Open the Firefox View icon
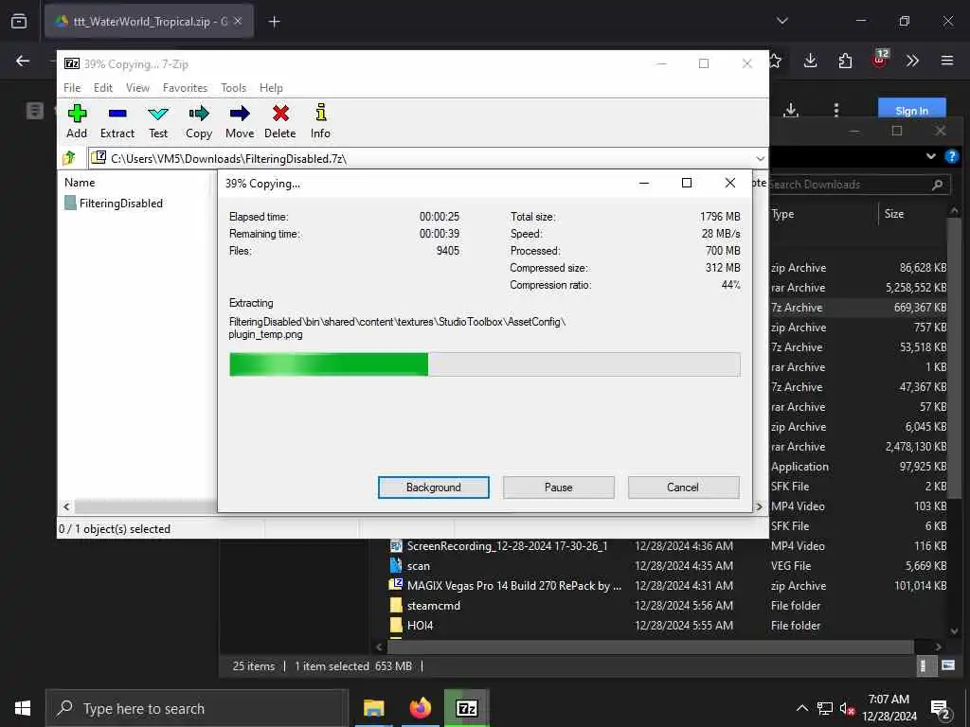 [x=19, y=21]
